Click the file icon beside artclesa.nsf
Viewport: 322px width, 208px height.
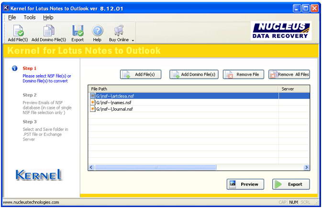pos(93,96)
